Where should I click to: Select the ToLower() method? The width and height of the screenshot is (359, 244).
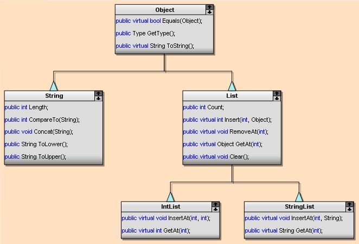(x=36, y=144)
